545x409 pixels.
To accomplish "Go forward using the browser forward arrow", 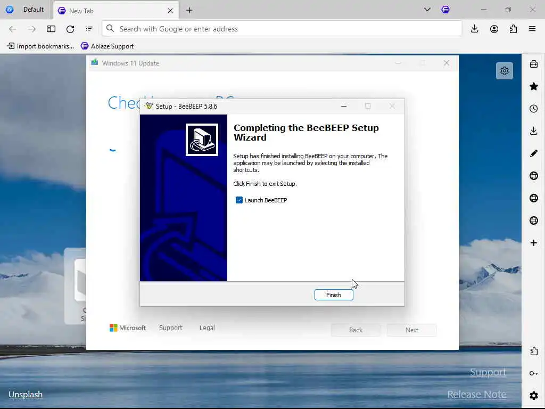I will coord(32,29).
